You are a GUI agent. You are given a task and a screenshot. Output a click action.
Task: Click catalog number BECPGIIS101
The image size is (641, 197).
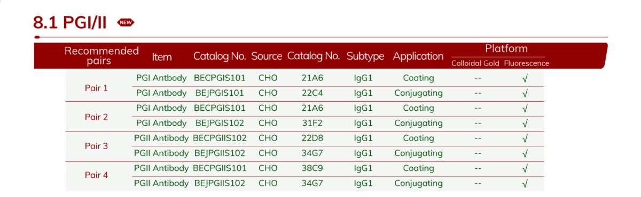point(220,168)
